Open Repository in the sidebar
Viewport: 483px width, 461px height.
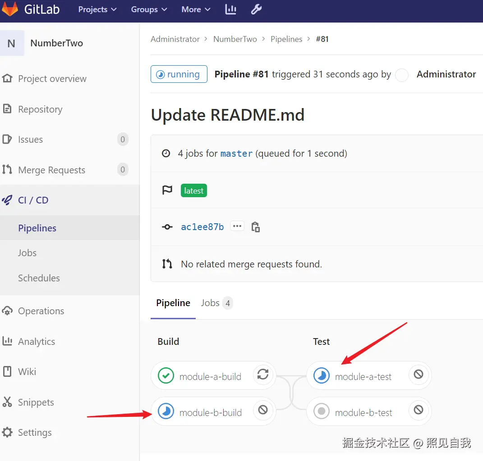40,109
